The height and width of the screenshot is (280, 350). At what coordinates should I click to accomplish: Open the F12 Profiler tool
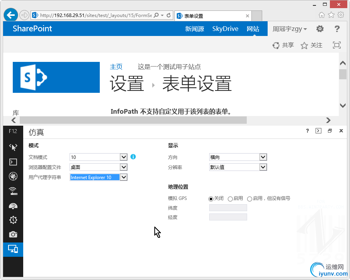[13, 220]
